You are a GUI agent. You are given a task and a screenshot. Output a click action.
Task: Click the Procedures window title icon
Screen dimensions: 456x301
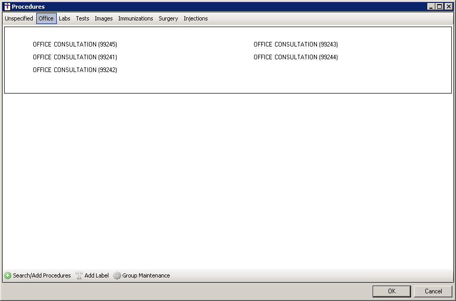[x=7, y=7]
